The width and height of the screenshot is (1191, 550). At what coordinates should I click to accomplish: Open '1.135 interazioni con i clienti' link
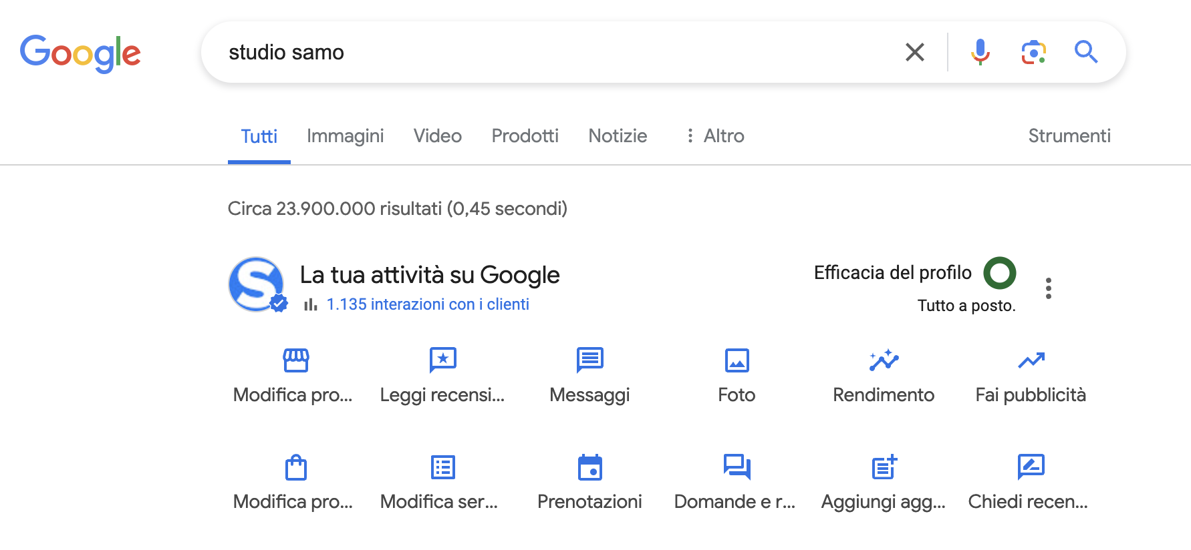(428, 304)
